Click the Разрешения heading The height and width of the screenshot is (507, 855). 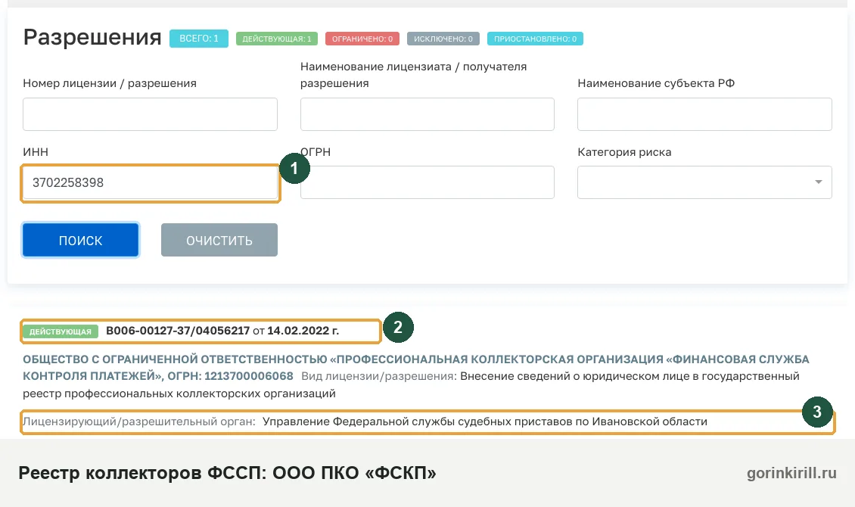92,37
